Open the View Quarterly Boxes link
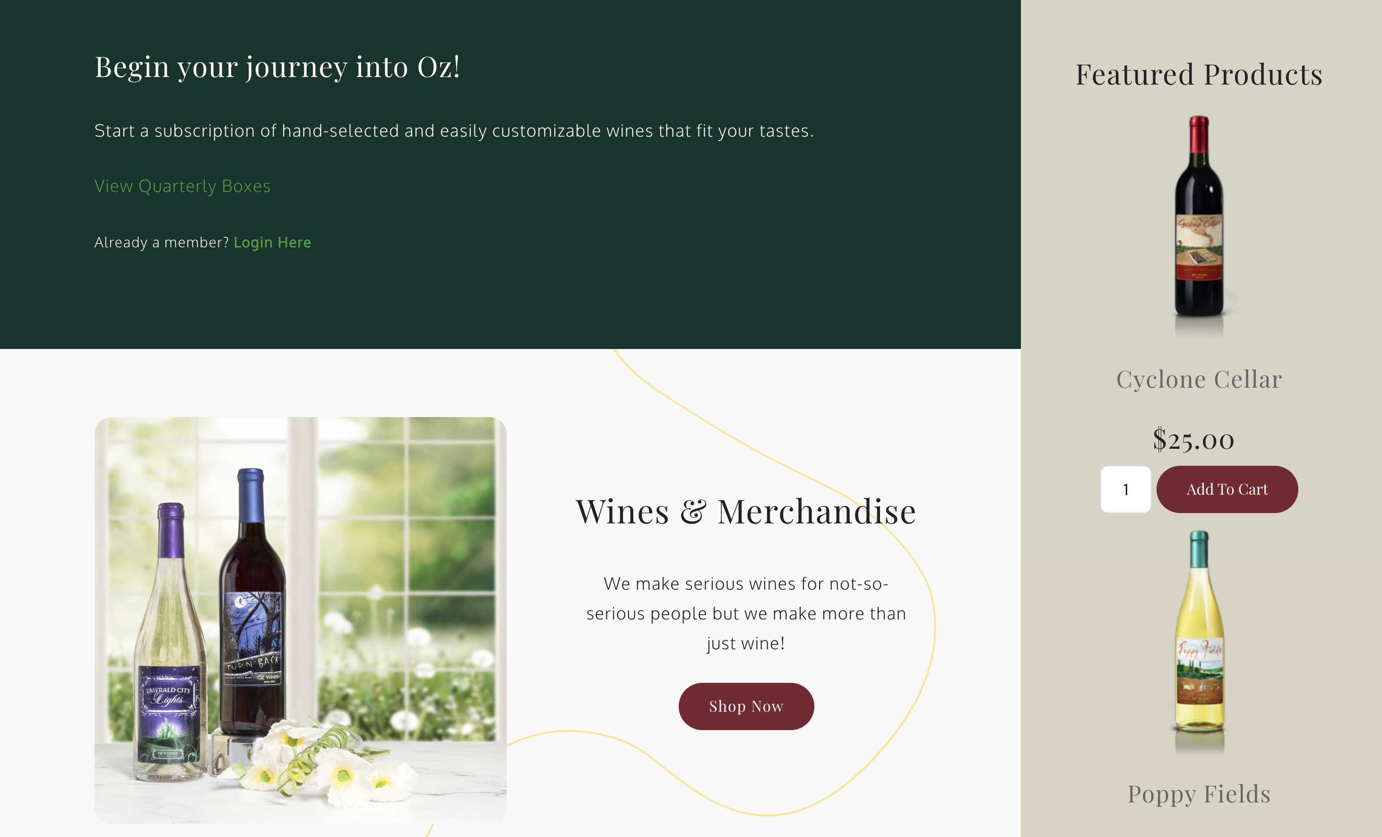 pos(182,186)
